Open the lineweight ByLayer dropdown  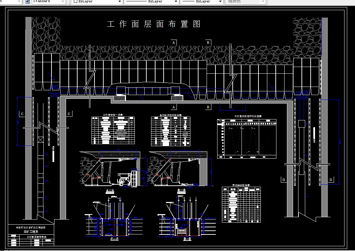click(220, 2)
